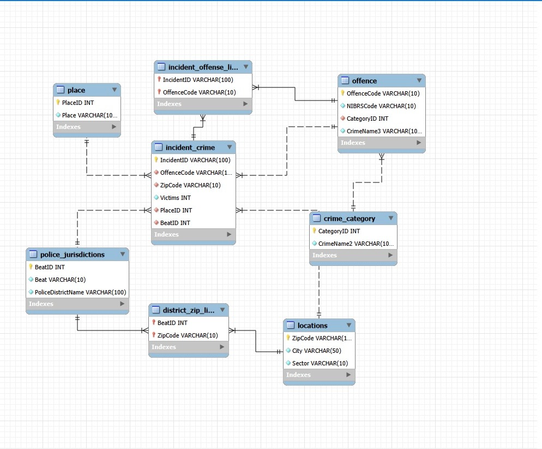Click the IncidentID key icon in incident_crime

tap(156, 159)
